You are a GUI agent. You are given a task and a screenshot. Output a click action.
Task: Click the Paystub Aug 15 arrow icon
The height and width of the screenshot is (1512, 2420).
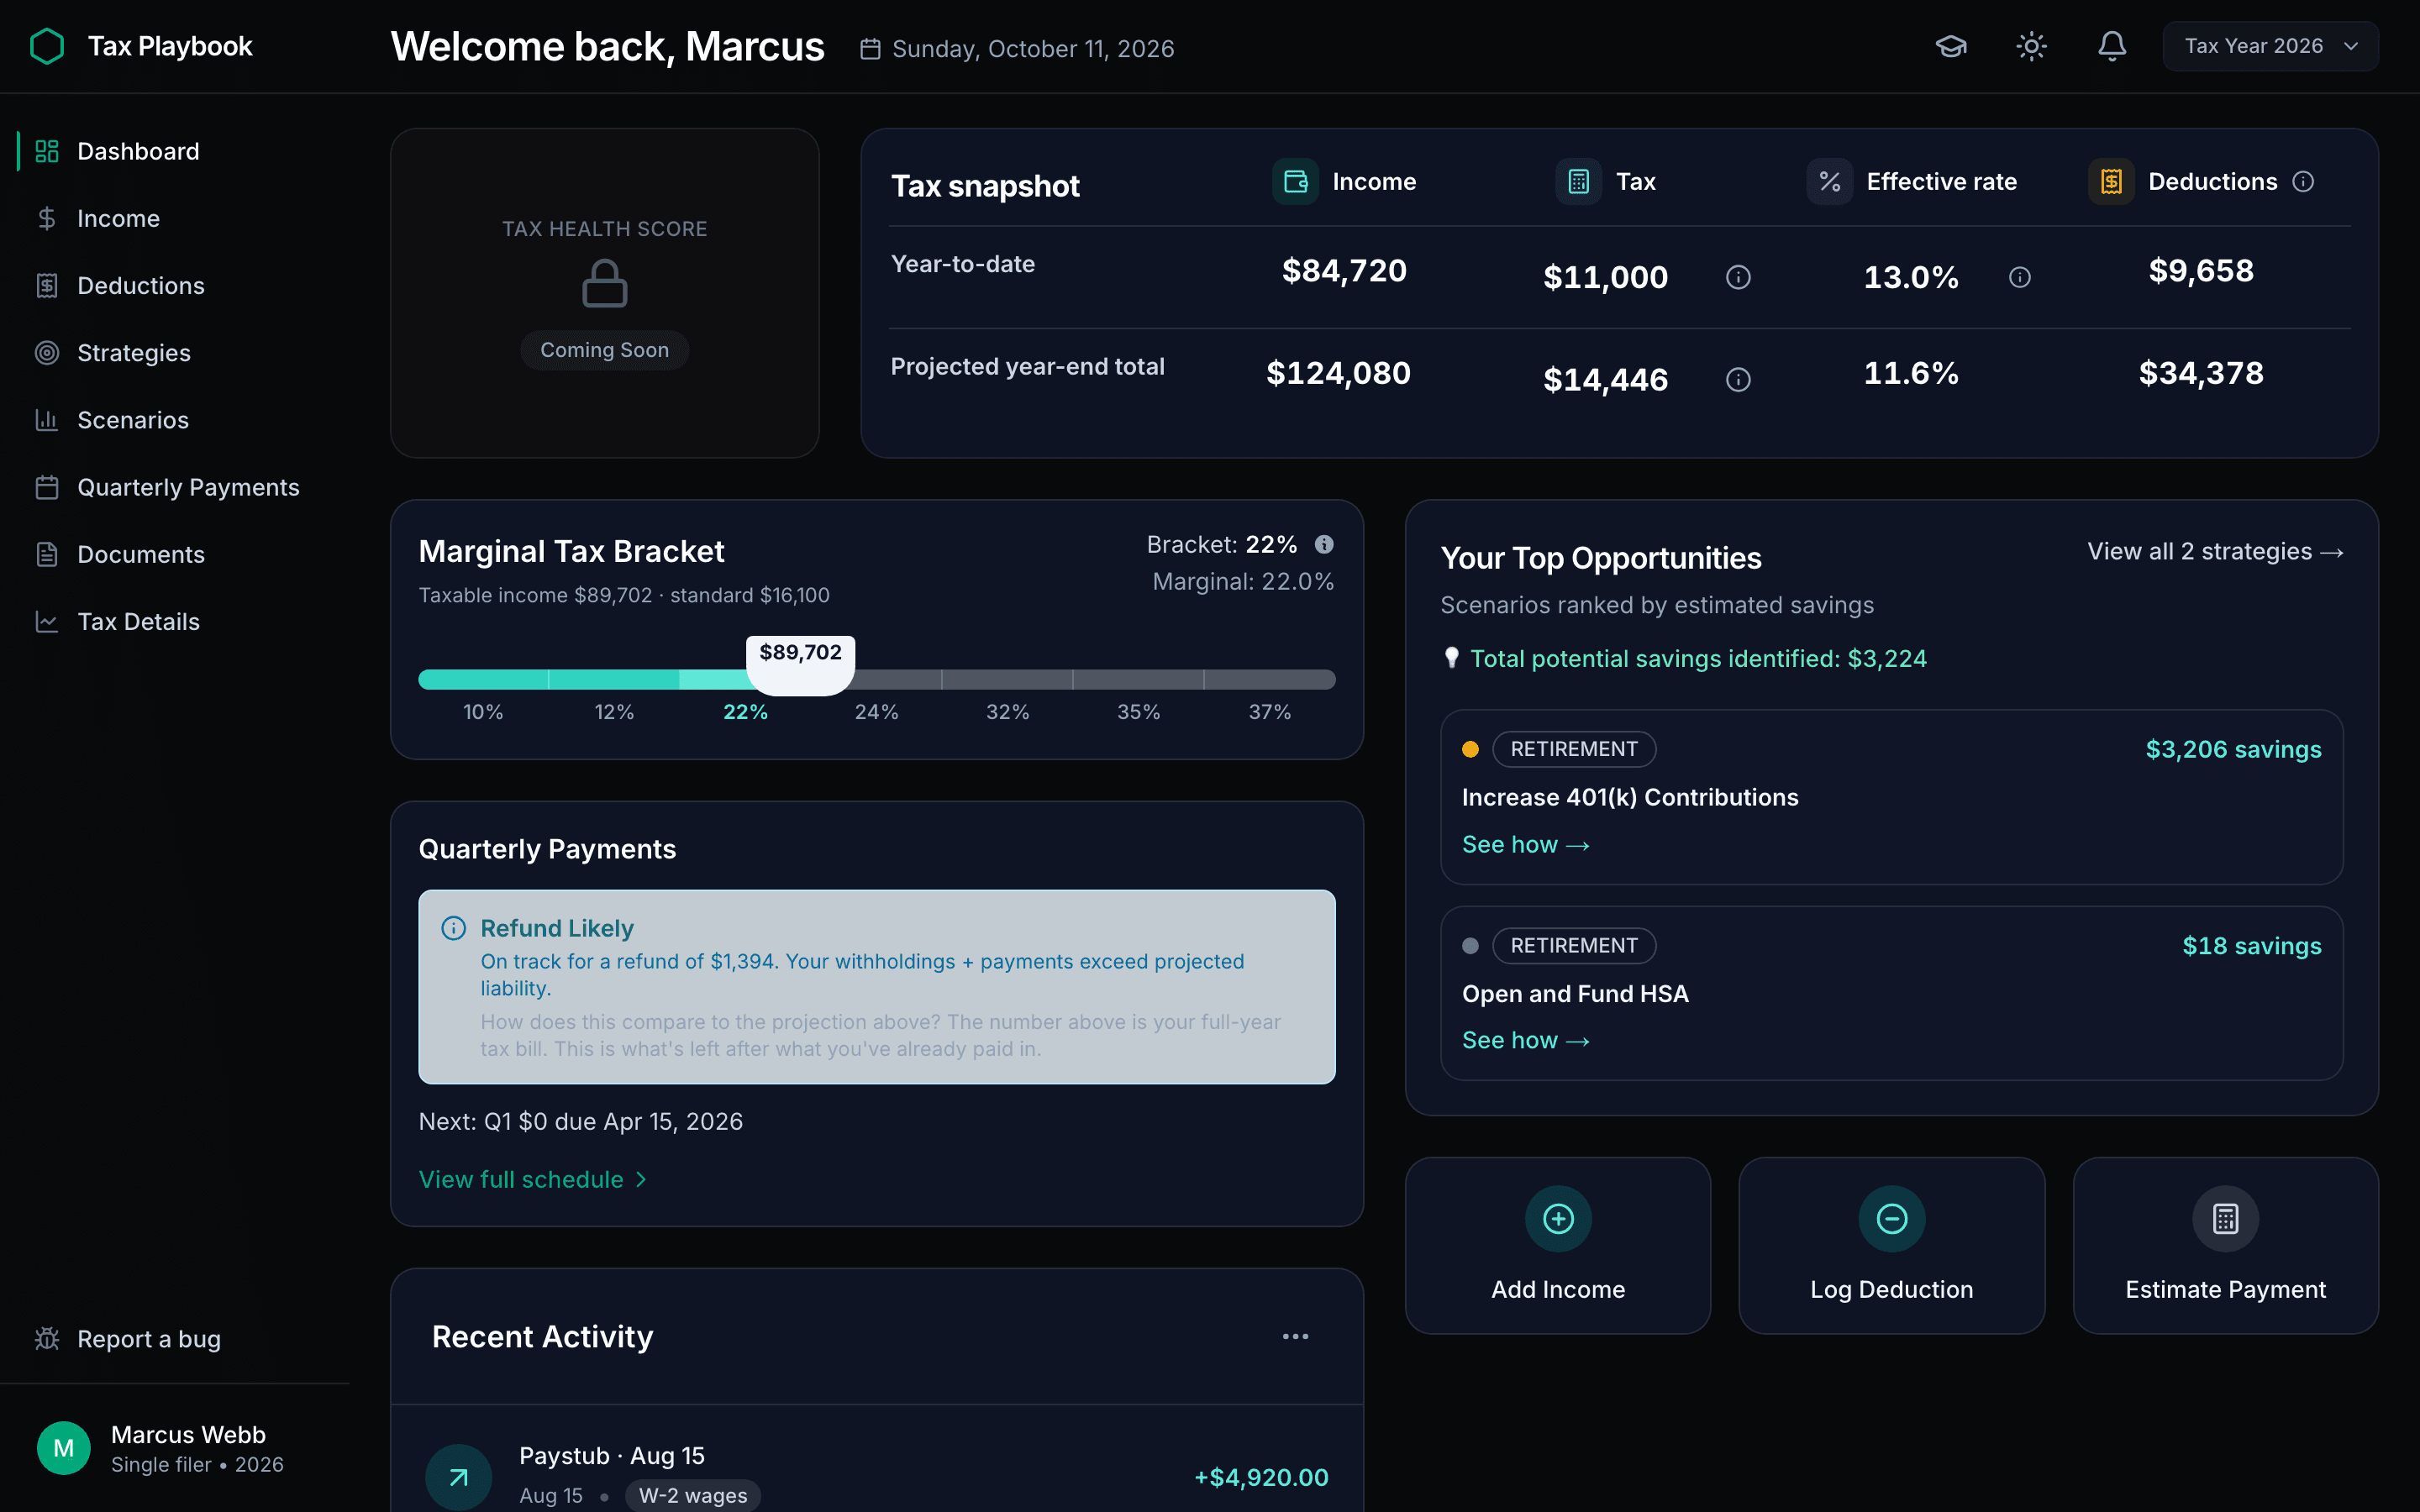(x=458, y=1477)
